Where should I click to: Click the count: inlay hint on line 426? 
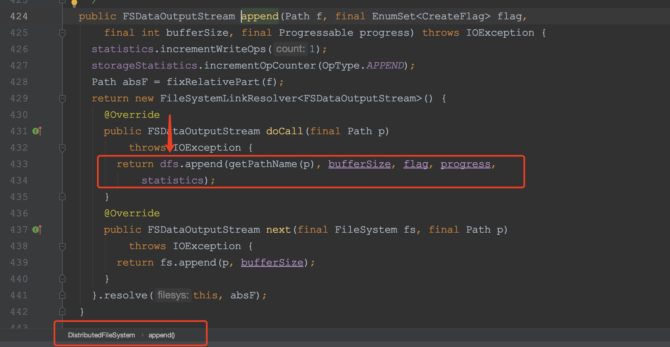[x=290, y=49]
